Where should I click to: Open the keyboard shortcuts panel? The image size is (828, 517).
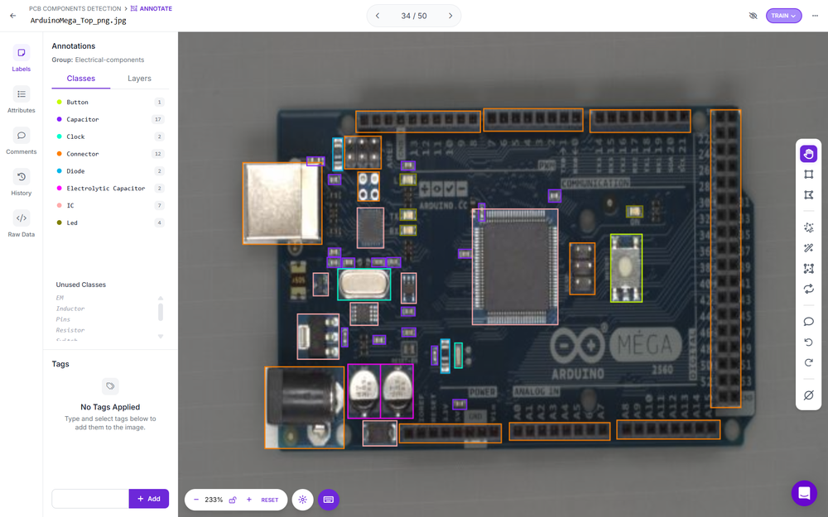click(329, 500)
